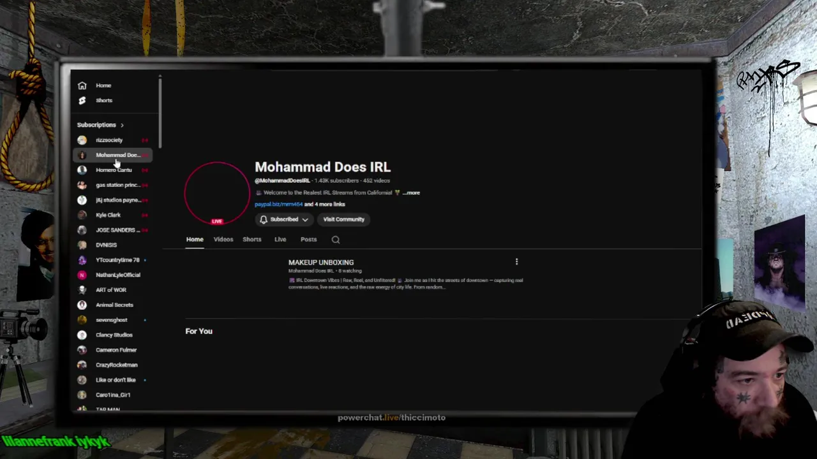The height and width of the screenshot is (459, 817).
Task: Open the paypal.biz/mrm464 link
Action: (278, 204)
